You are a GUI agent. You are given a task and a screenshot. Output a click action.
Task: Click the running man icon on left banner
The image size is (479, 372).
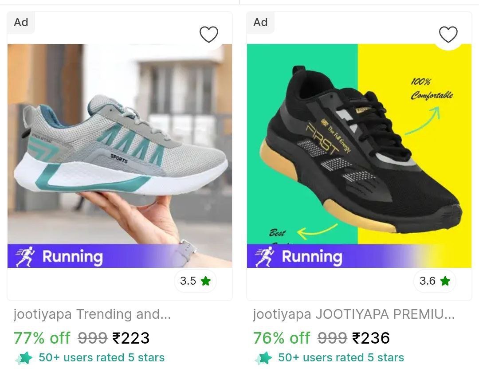click(25, 257)
